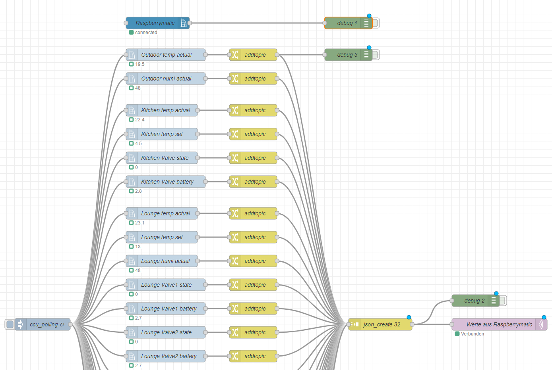Viewport: 552px width, 370px height.
Task: Click the list icon on debug 3
Action: [x=366, y=55]
